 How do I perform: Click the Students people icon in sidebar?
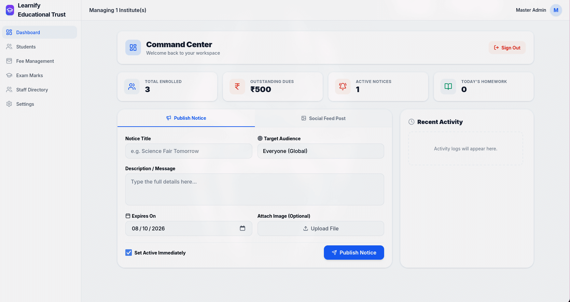9,47
